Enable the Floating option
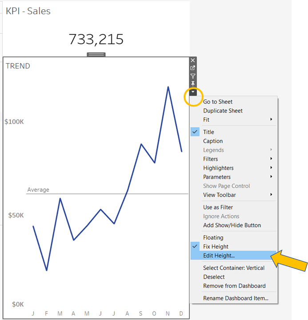This screenshot has width=308, height=320. point(213,238)
